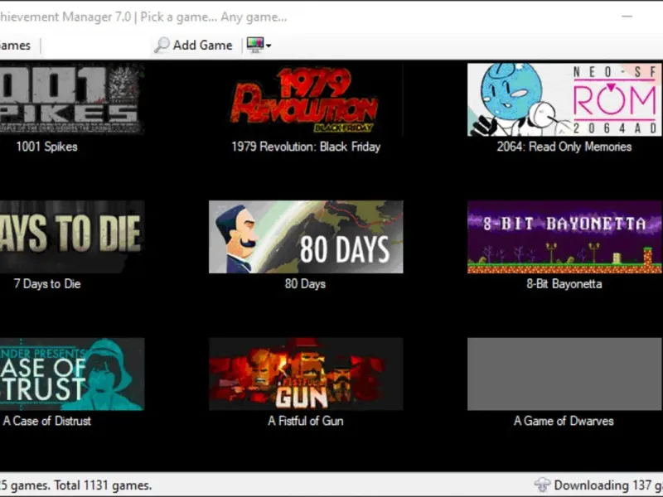
Task: Click the "80 Days" title text
Action: coord(305,283)
